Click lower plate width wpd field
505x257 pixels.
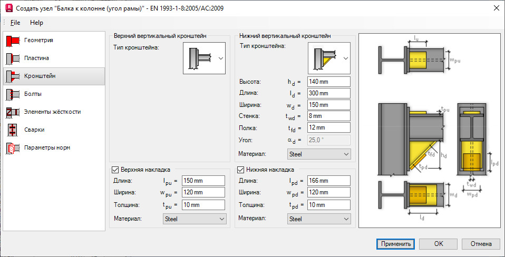tap(329, 192)
